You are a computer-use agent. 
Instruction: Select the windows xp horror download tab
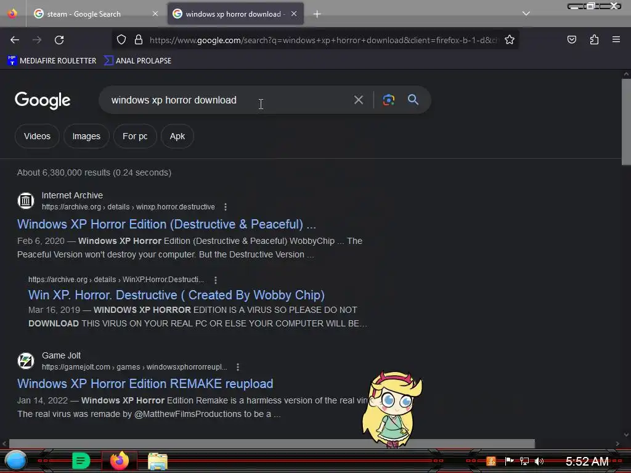coord(235,14)
